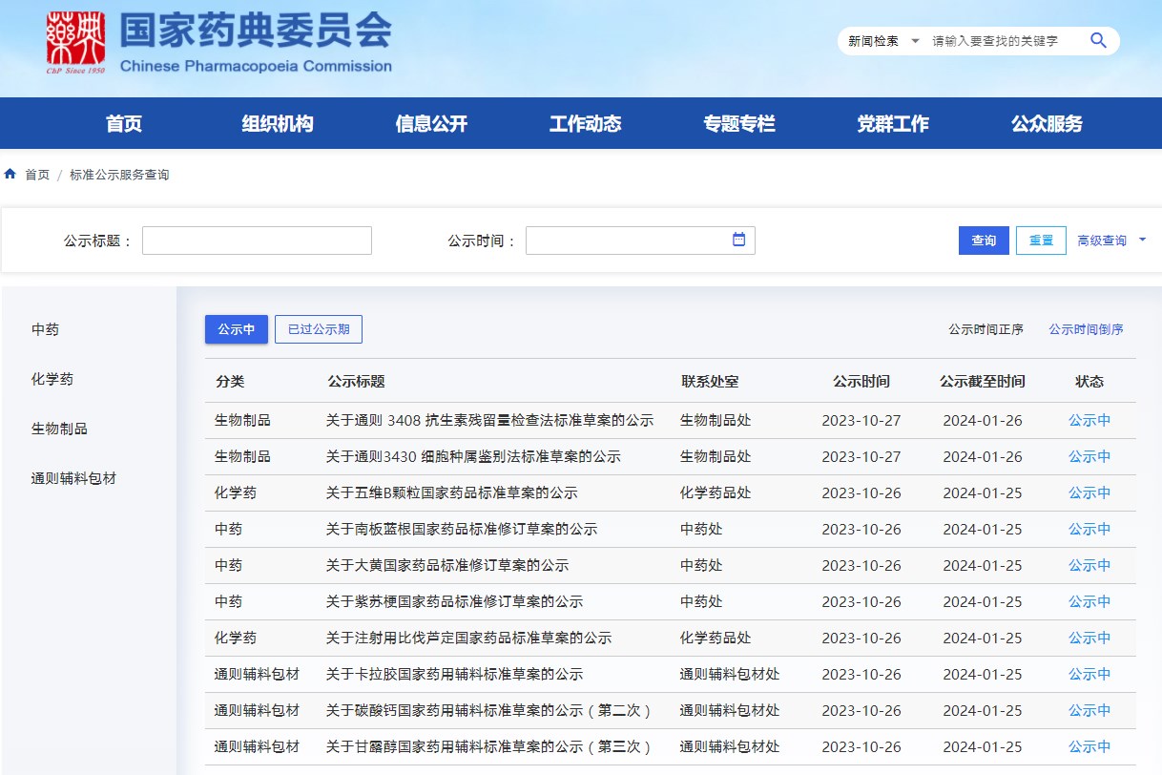This screenshot has width=1162, height=775.
Task: Open the 信息公开 navigation menu
Action: (x=431, y=123)
